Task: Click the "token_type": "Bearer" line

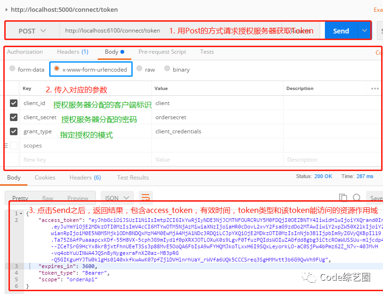Action: pyautogui.click(x=74, y=273)
